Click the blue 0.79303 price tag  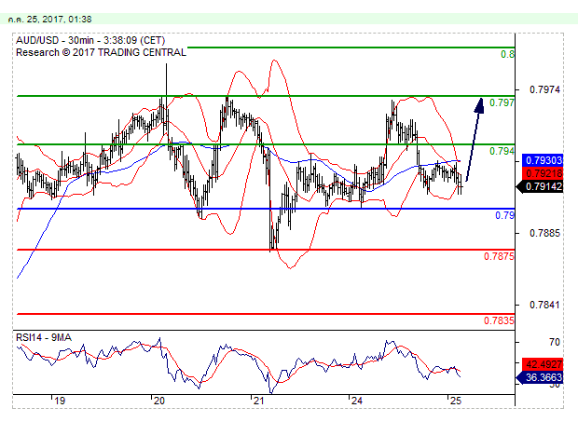tap(543, 160)
